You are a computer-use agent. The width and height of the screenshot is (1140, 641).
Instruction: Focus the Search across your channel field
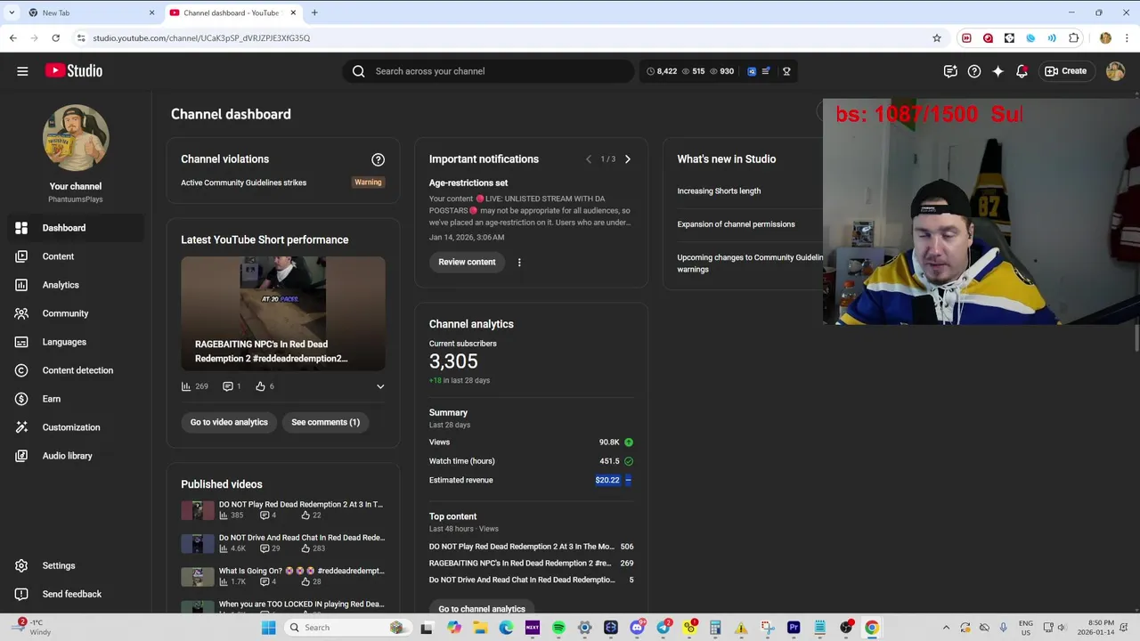point(488,71)
